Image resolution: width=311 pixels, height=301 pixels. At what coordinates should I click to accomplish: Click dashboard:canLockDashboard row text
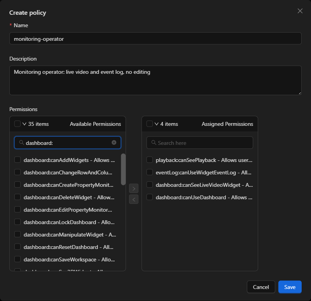point(69,222)
